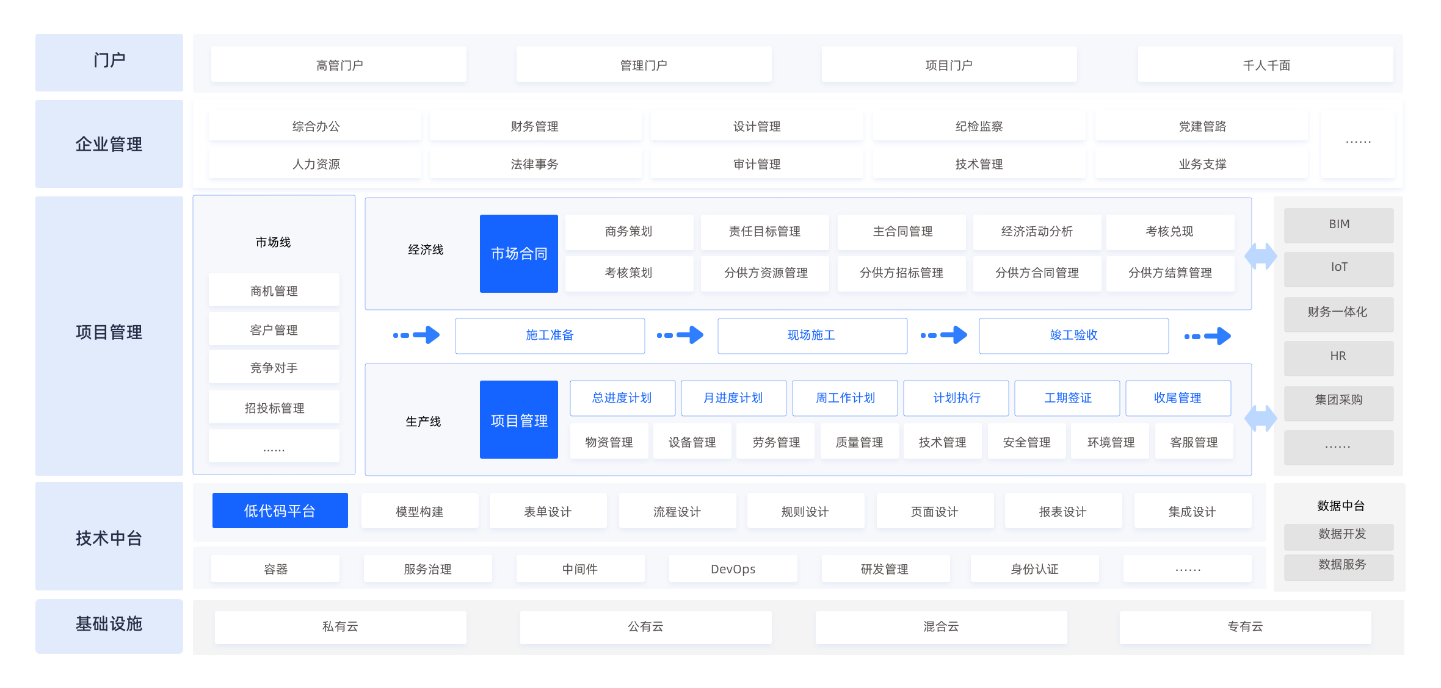Viewport: 1441px width, 688px height.
Task: Click the 主合同管理 box
Action: point(902,232)
